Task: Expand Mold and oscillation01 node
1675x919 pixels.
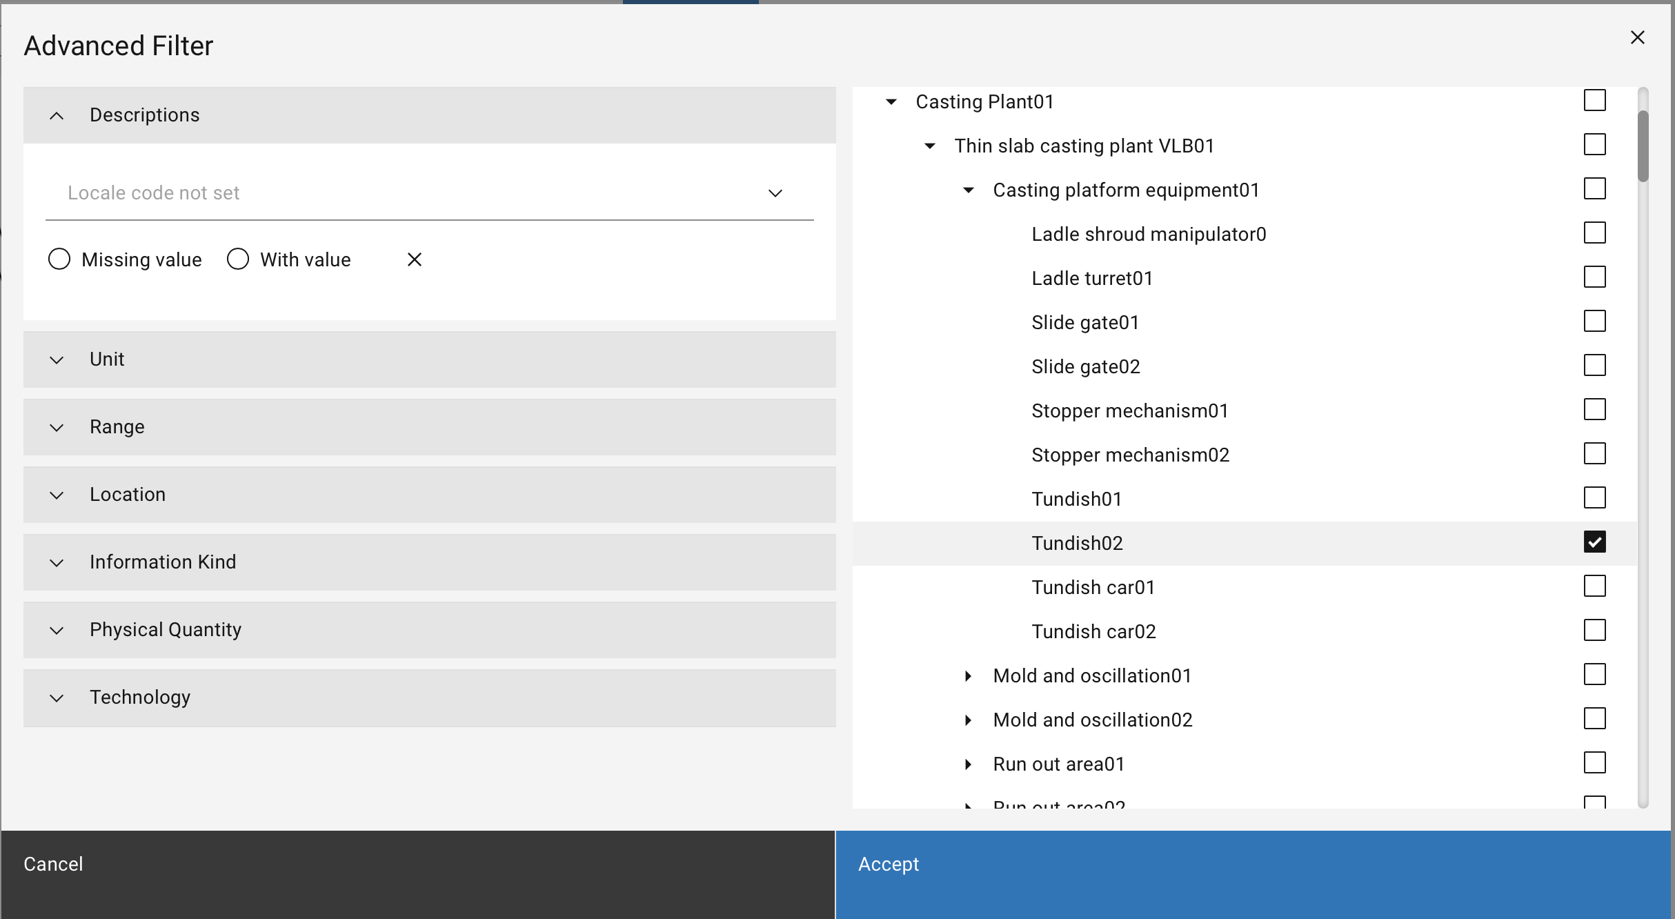Action: [969, 676]
